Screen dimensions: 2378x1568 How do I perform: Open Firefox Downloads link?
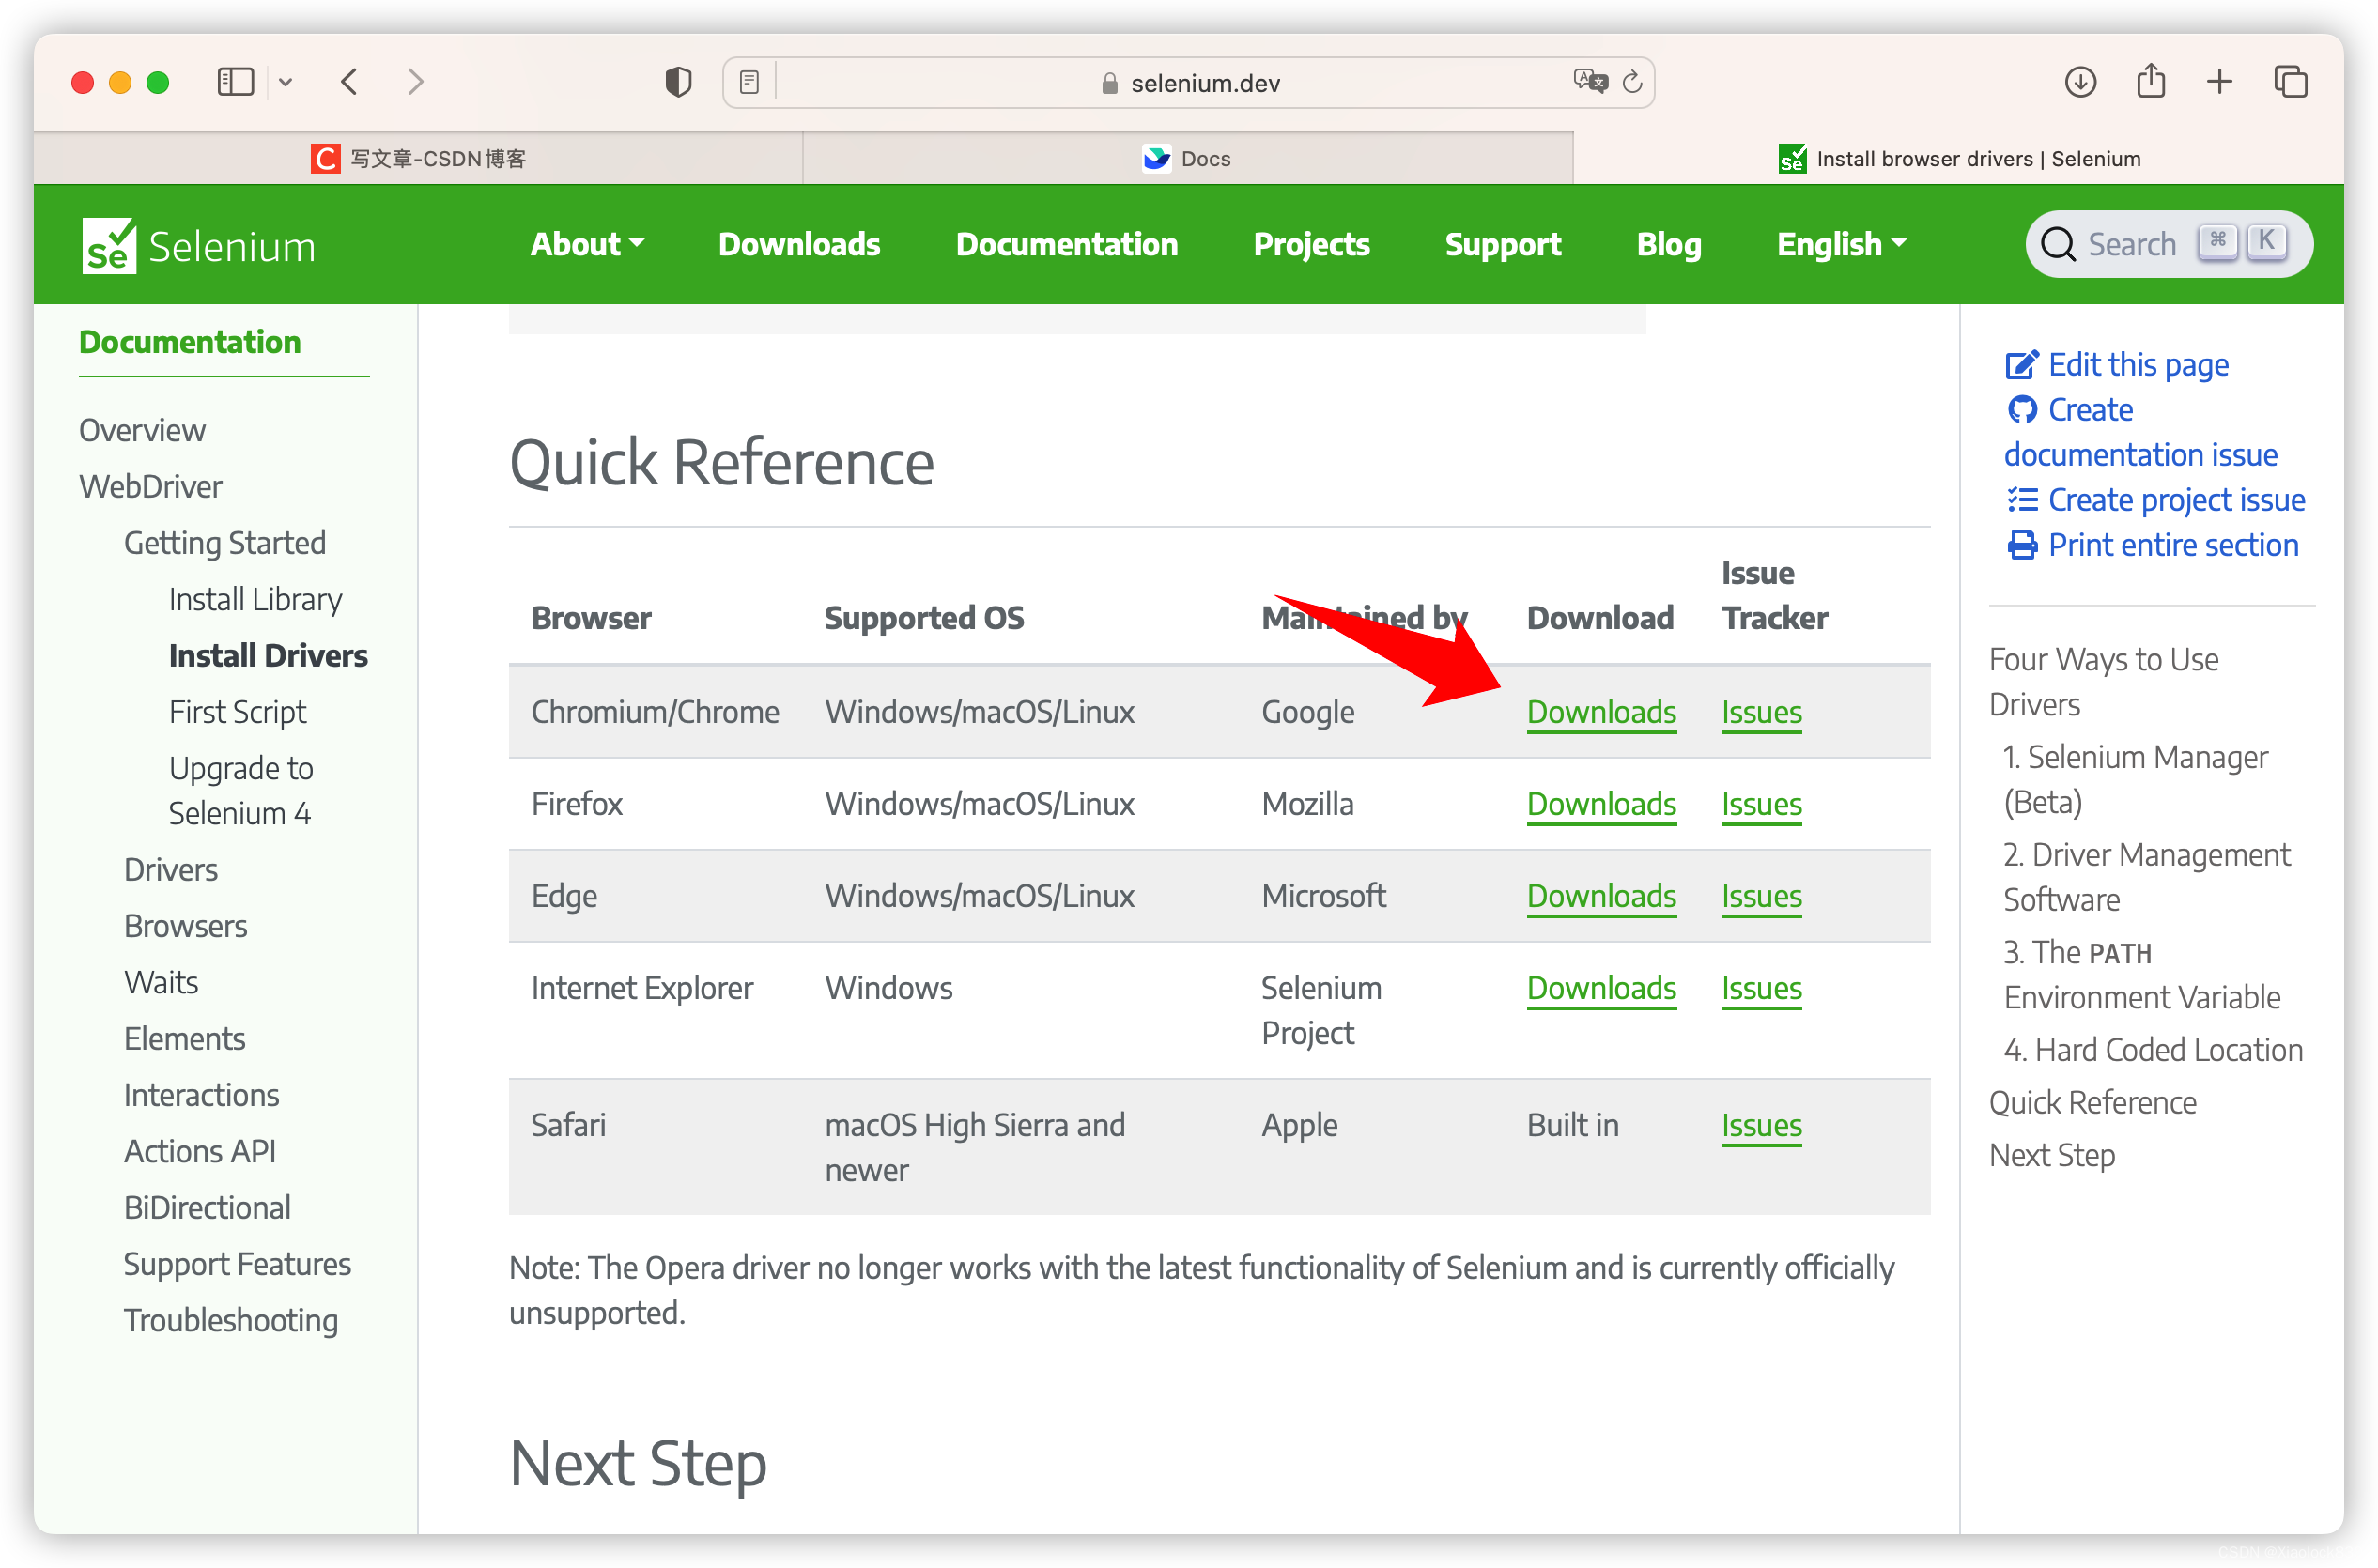click(1601, 804)
